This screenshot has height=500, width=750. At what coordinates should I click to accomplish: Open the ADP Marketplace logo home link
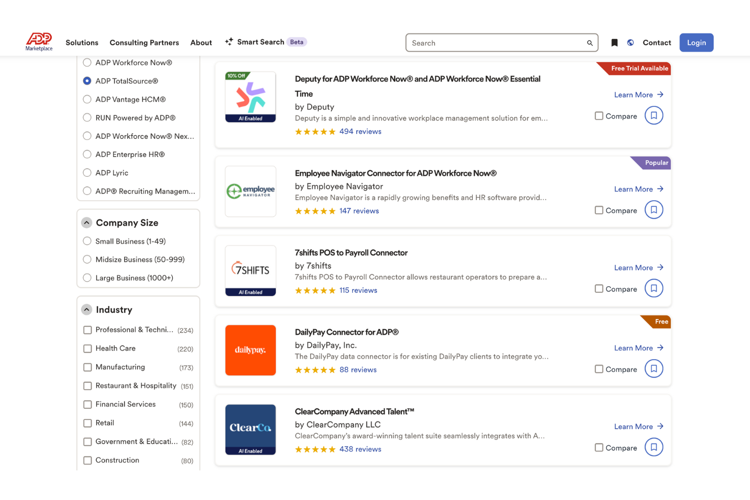[39, 42]
